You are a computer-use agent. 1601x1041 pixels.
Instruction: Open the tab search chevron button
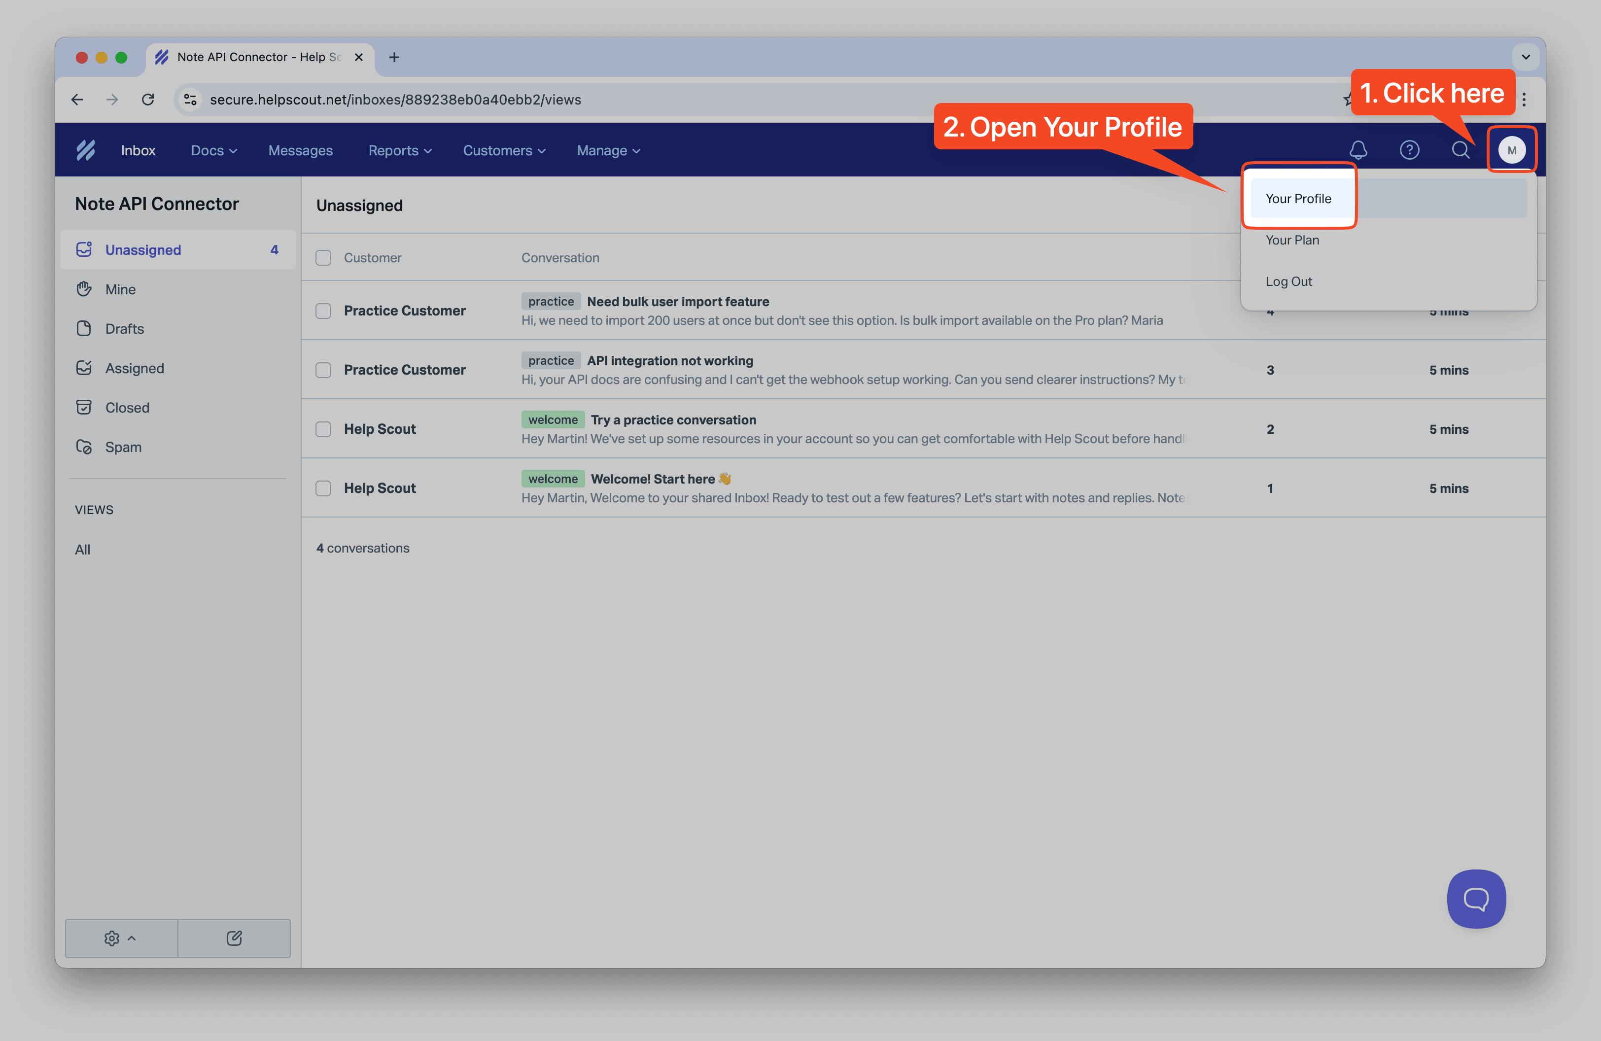(x=1526, y=57)
